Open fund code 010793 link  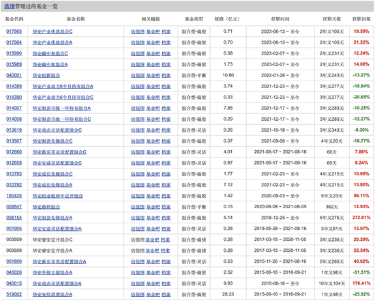pos(14,174)
